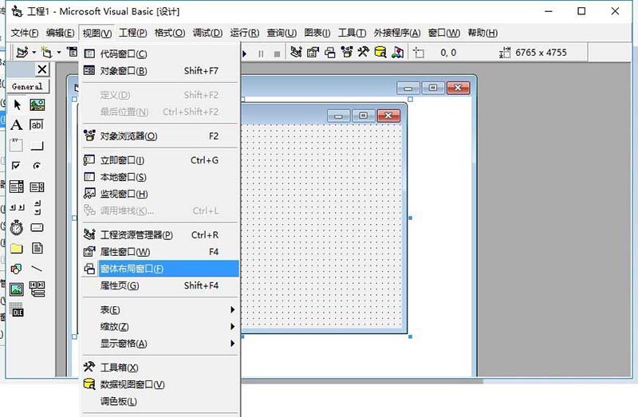Select the Pointer tool in the toolbox
The image size is (638, 417).
17,105
